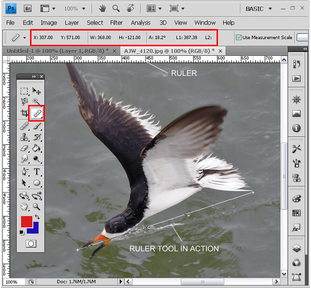Select the Burn tool
The height and width of the screenshot is (288, 311).
point(37,159)
